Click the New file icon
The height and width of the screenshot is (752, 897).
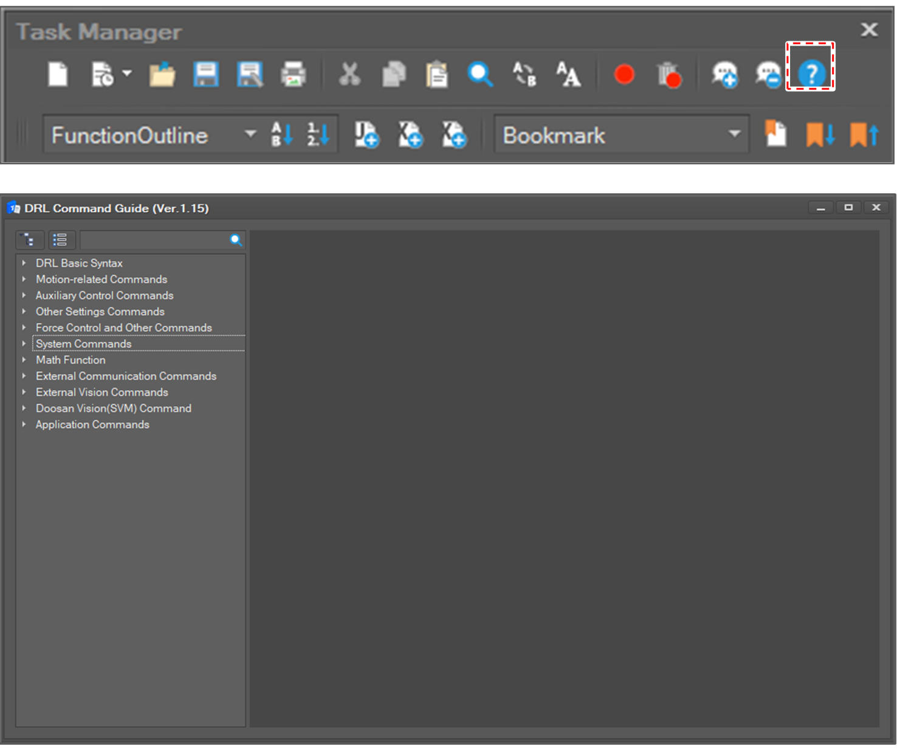click(x=58, y=75)
